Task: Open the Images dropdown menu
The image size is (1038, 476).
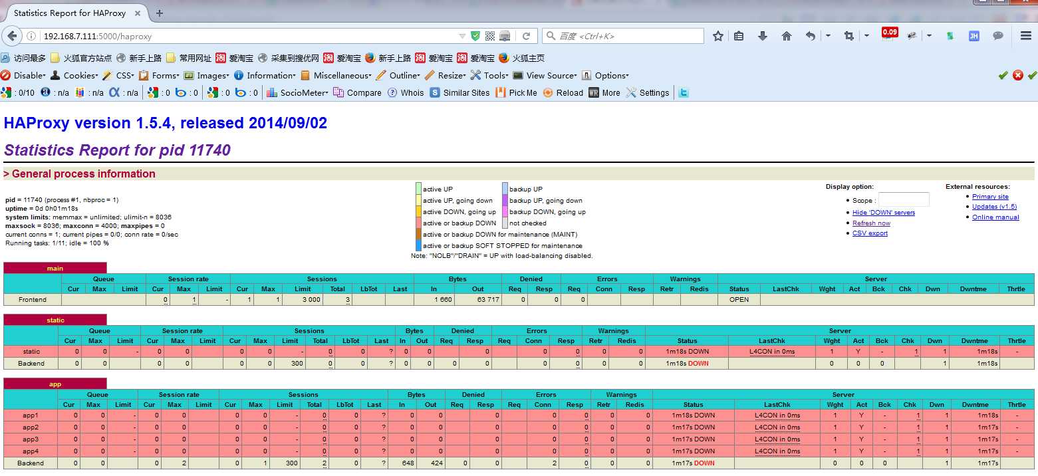Action: pyautogui.click(x=207, y=75)
